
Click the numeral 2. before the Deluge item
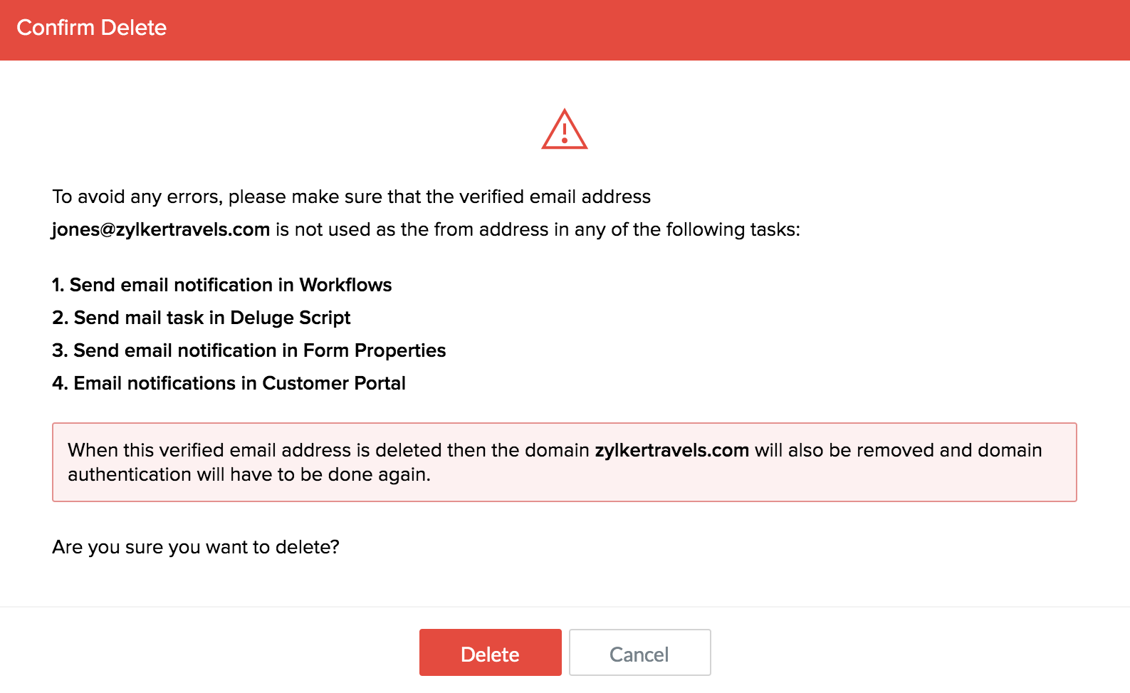tap(60, 318)
